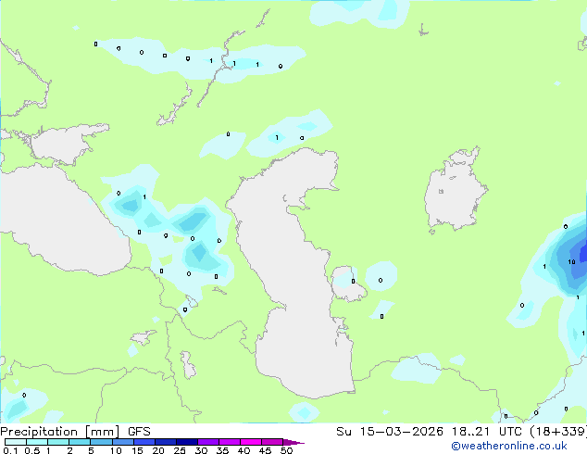Click the 'Su 15-03-2026' date text

click(390, 432)
